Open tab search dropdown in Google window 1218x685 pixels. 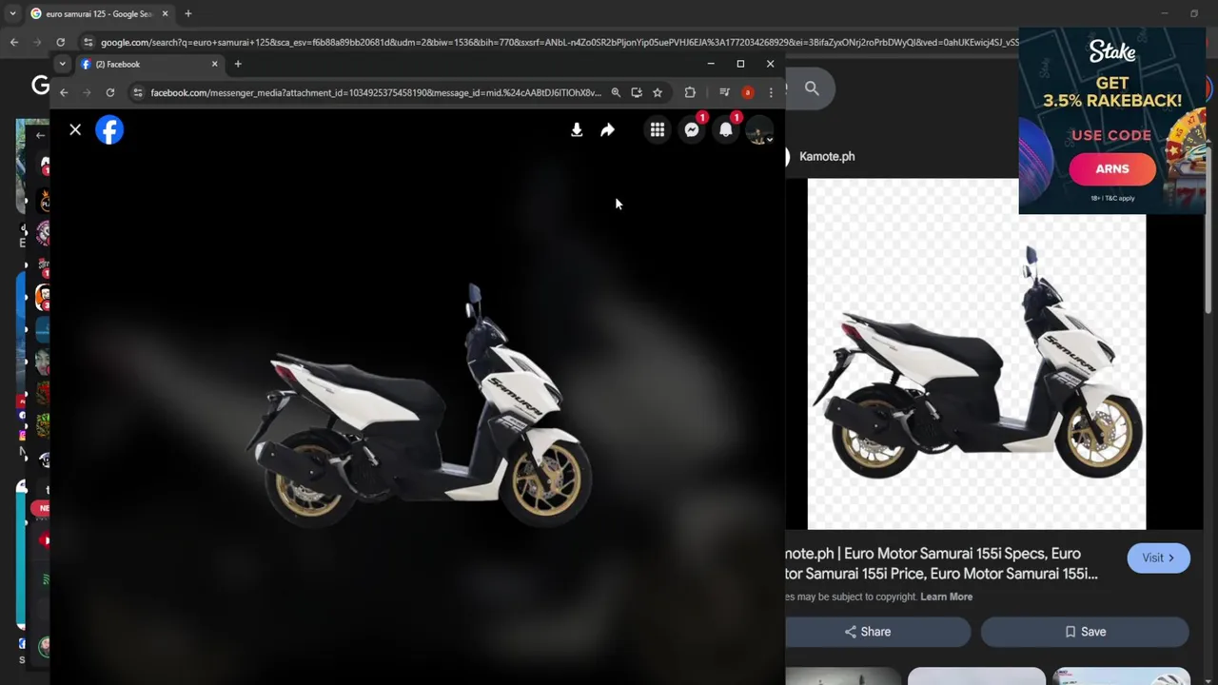(x=12, y=13)
